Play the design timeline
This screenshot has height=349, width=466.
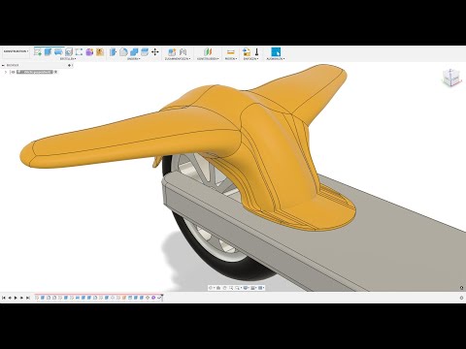pos(16,298)
